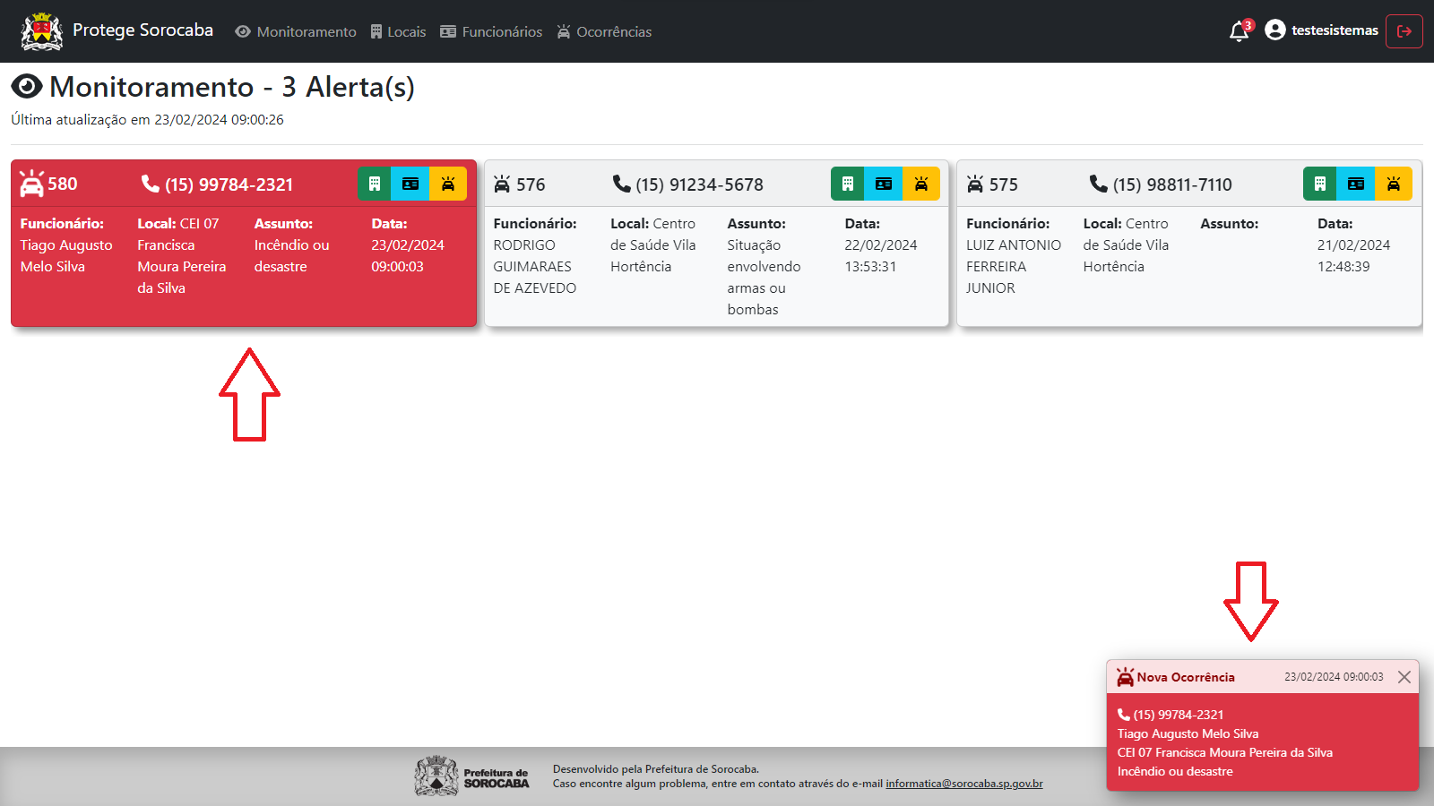Screen dimensions: 1434x806
Task: Open the informatica@sorocaba.sp.gov.br email link
Action: [x=964, y=784]
